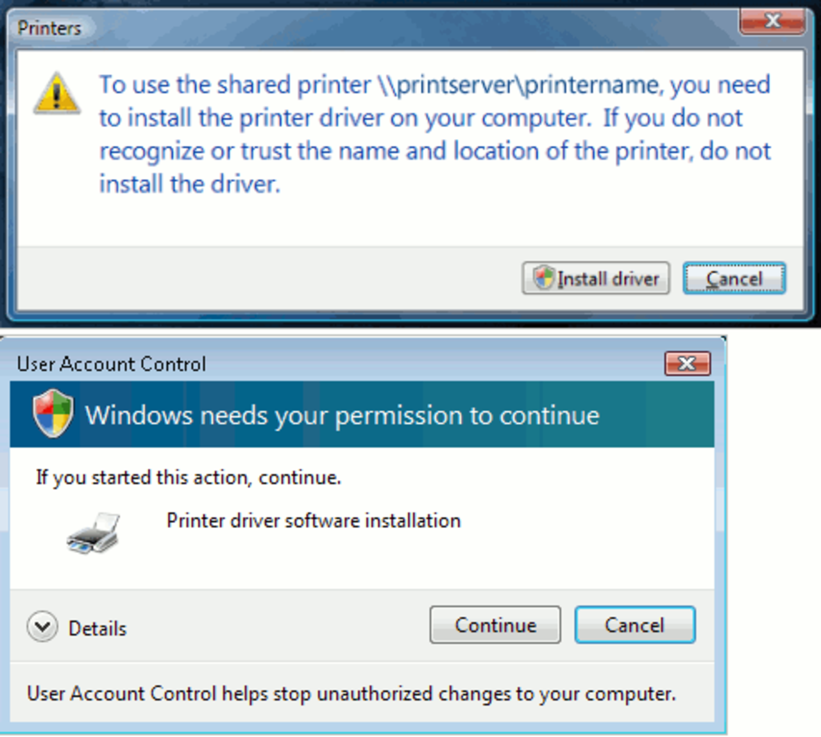
Task: Select the \\printserver\printername path text
Action: pyautogui.click(x=520, y=85)
